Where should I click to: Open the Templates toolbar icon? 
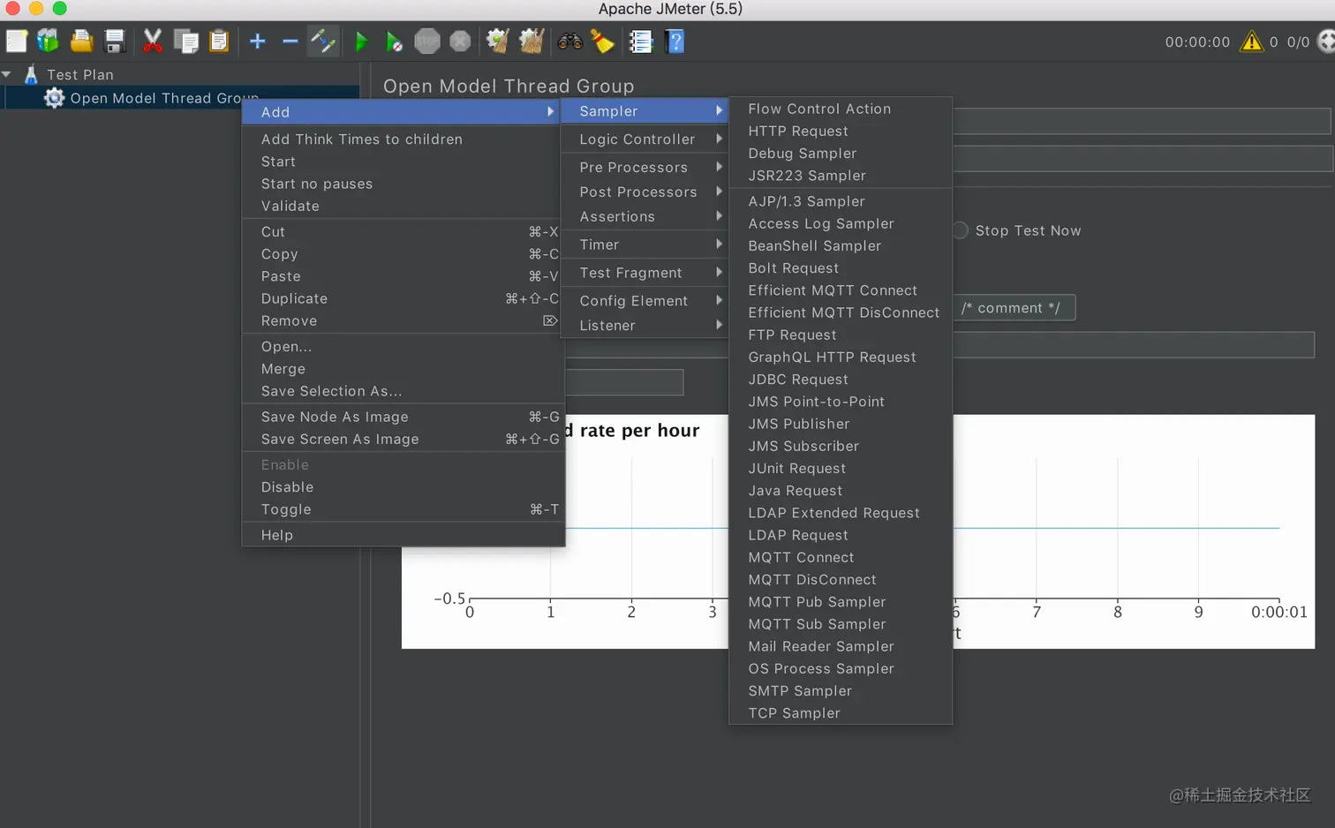click(x=48, y=41)
